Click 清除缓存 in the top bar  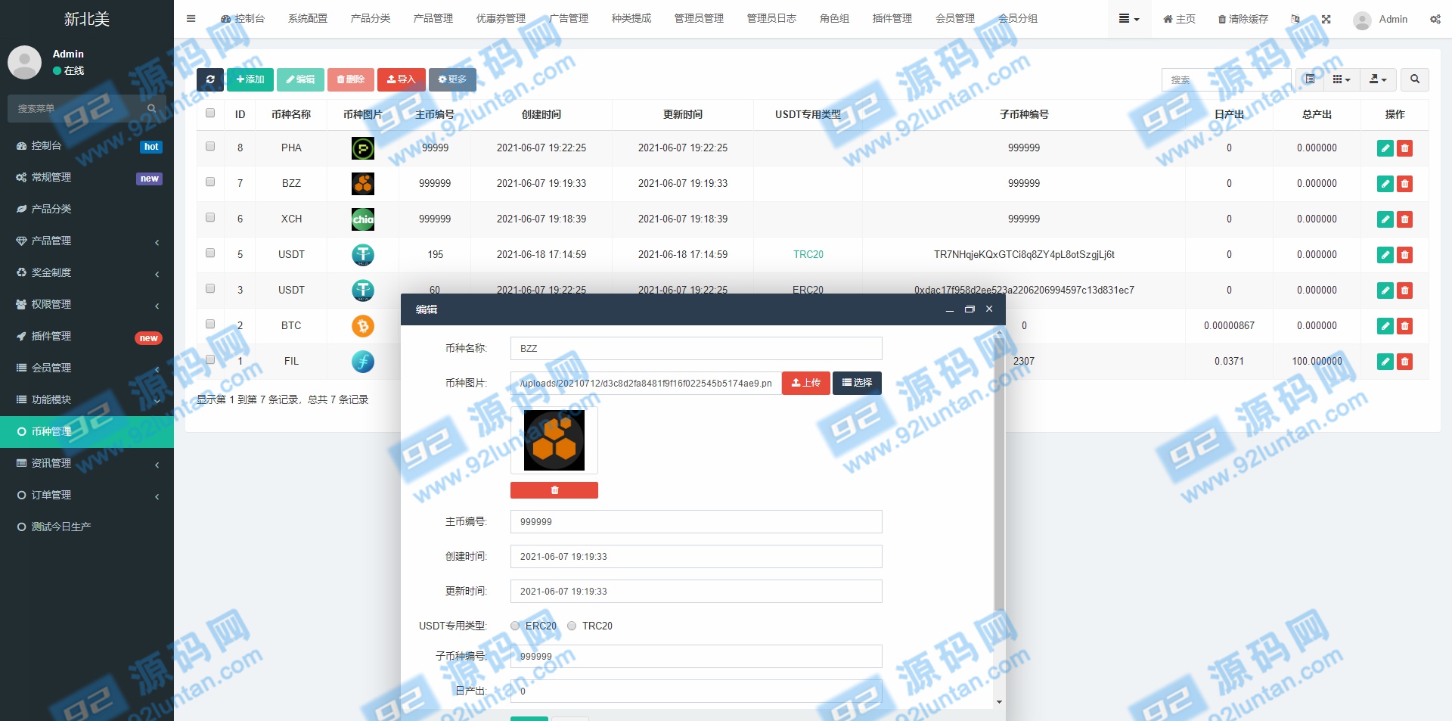(1243, 19)
